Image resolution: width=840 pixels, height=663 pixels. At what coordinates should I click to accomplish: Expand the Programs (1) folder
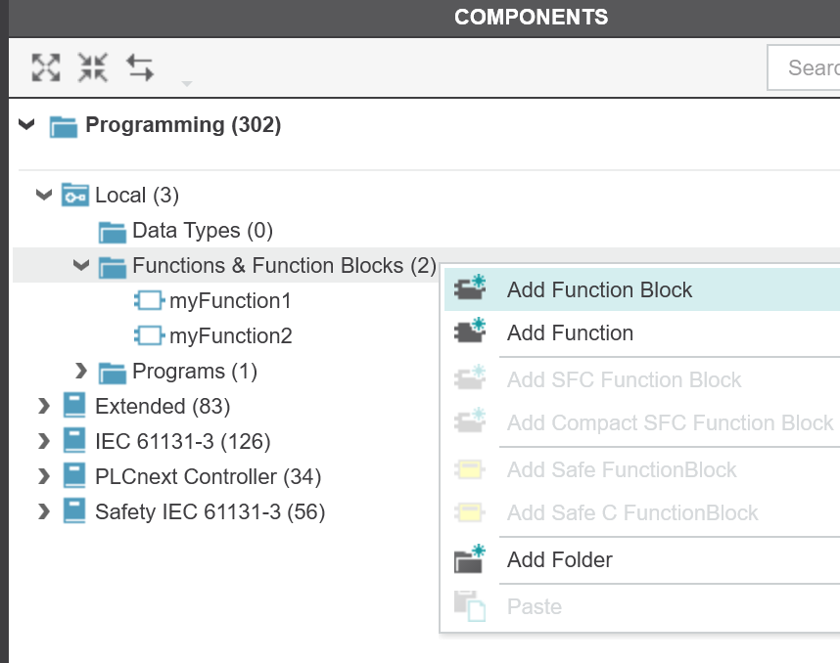[81, 371]
